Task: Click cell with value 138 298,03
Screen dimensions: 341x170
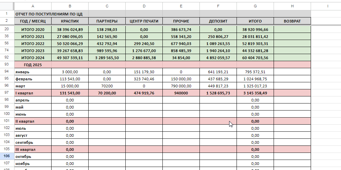Action: (107, 30)
